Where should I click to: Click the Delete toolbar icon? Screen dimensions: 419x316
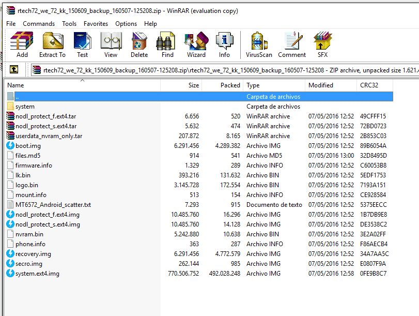[139, 44]
